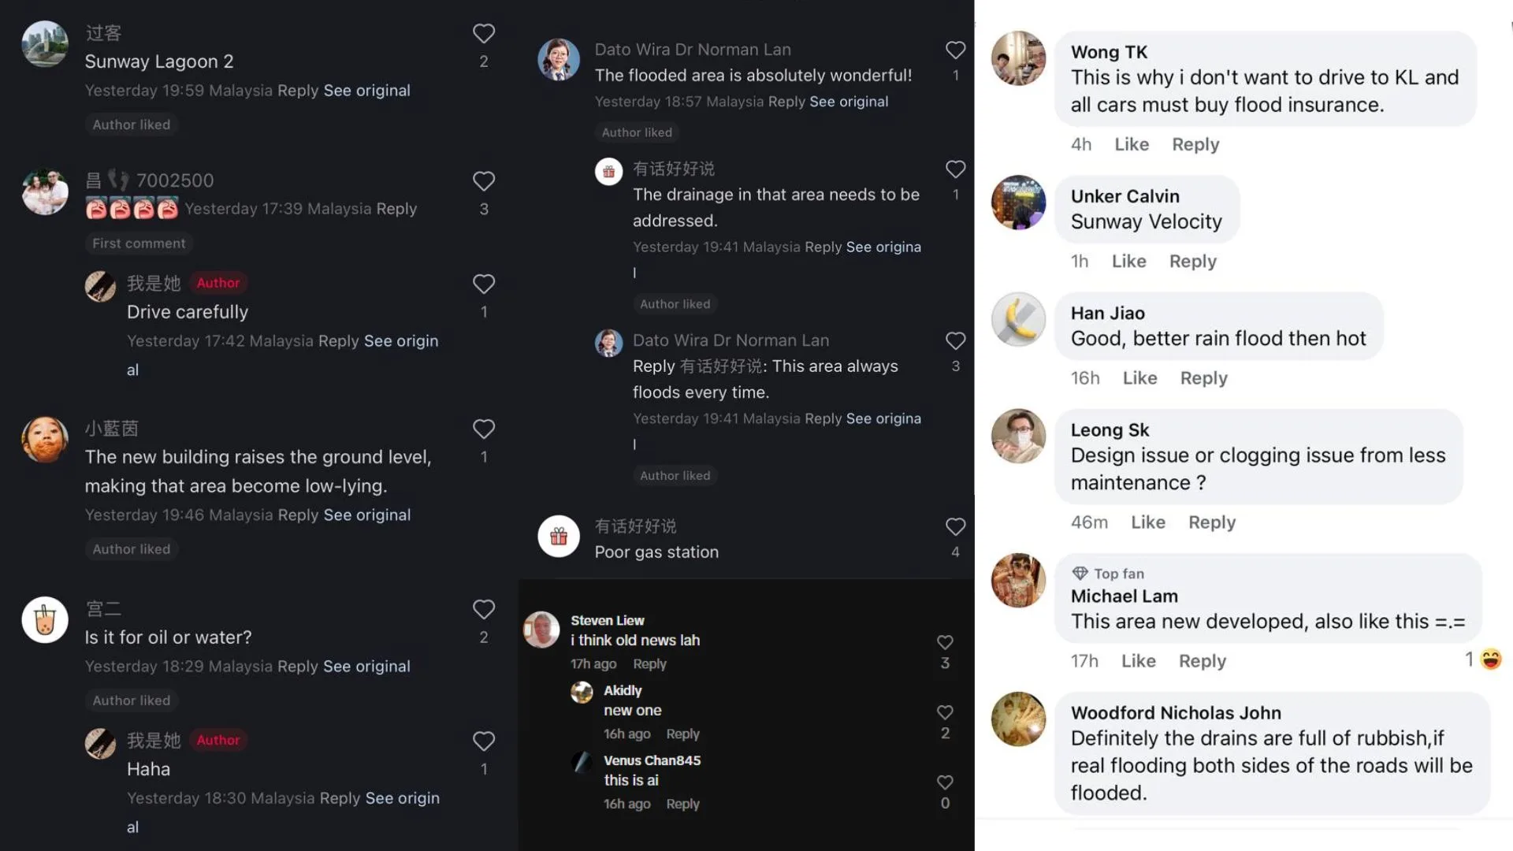This screenshot has width=1513, height=851.
Task: Show original of 'Is it for oil or water?'
Action: pyautogui.click(x=366, y=667)
